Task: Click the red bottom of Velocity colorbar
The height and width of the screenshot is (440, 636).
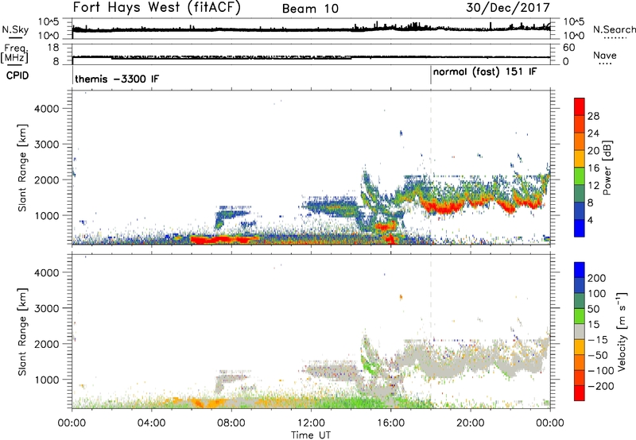Action: [x=580, y=393]
